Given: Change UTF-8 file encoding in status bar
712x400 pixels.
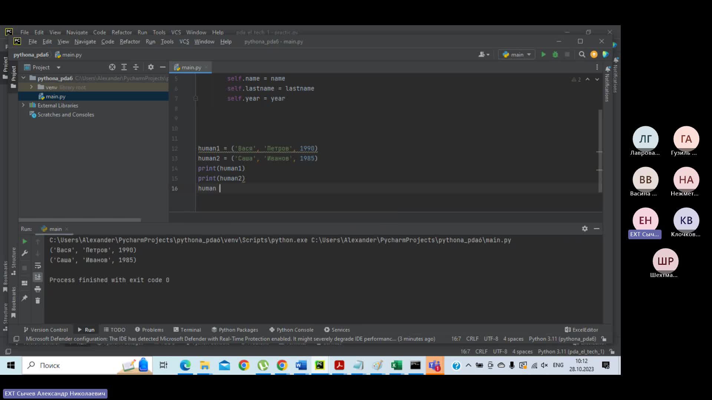Looking at the screenshot, I should point(491,339).
